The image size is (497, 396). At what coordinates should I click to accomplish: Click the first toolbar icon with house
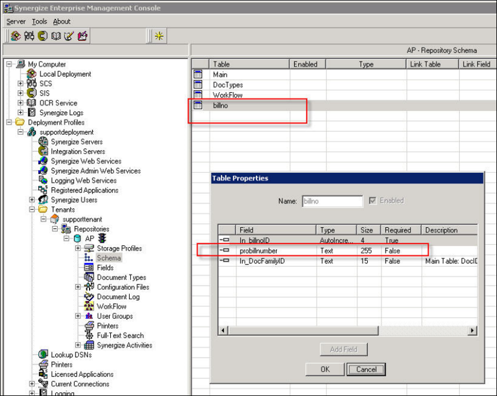point(15,36)
